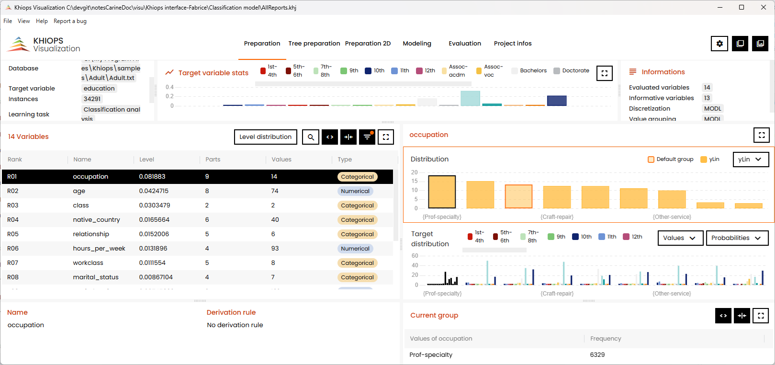The width and height of the screenshot is (775, 365).
Task: Open the yLin scale dropdown
Action: [x=751, y=160]
